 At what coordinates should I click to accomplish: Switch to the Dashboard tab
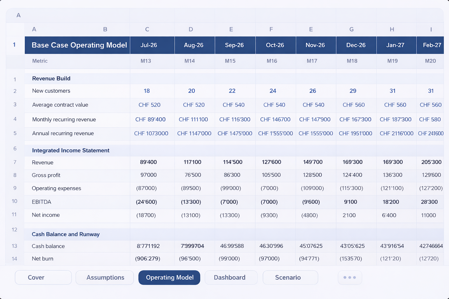click(231, 277)
